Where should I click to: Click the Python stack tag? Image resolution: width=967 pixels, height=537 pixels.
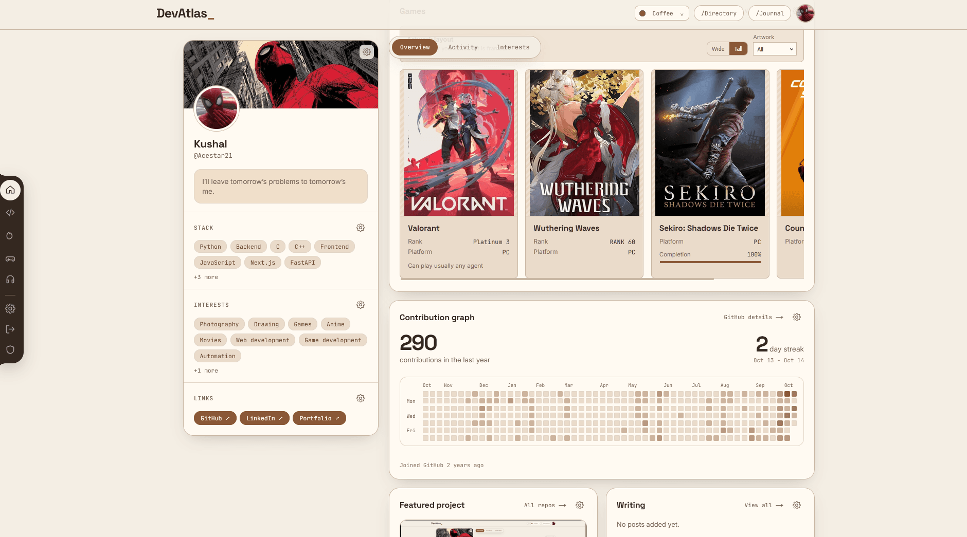210,247
